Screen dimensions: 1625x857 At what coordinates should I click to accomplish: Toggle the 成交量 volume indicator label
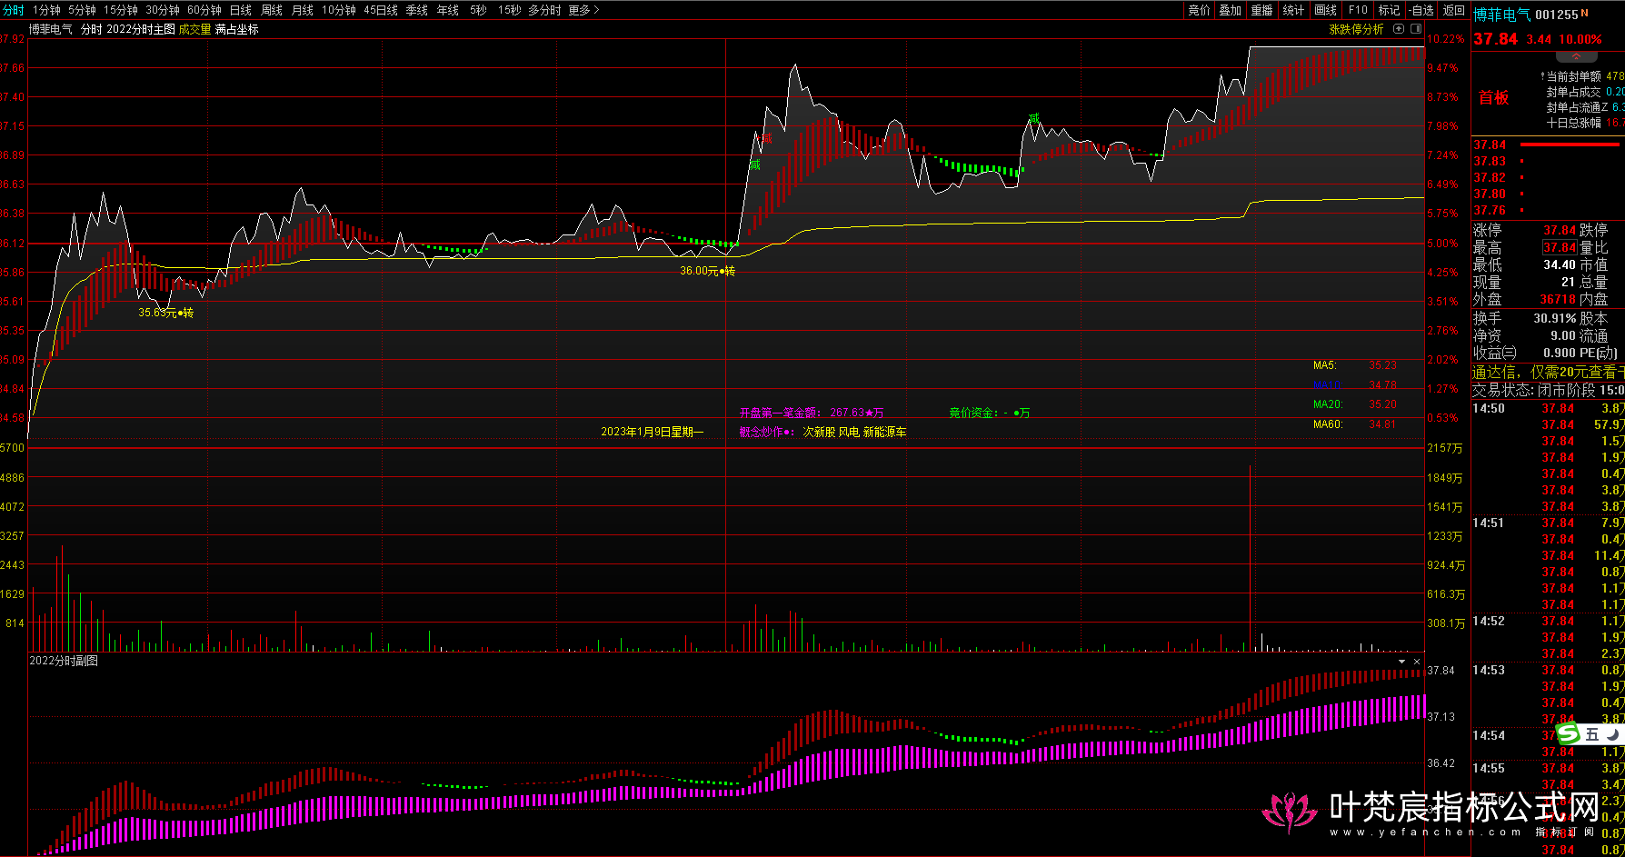pos(194,29)
